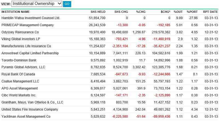
Task: Open Hamblin Watsa Investment Counsel Ltd. row
Action: click(x=31, y=18)
